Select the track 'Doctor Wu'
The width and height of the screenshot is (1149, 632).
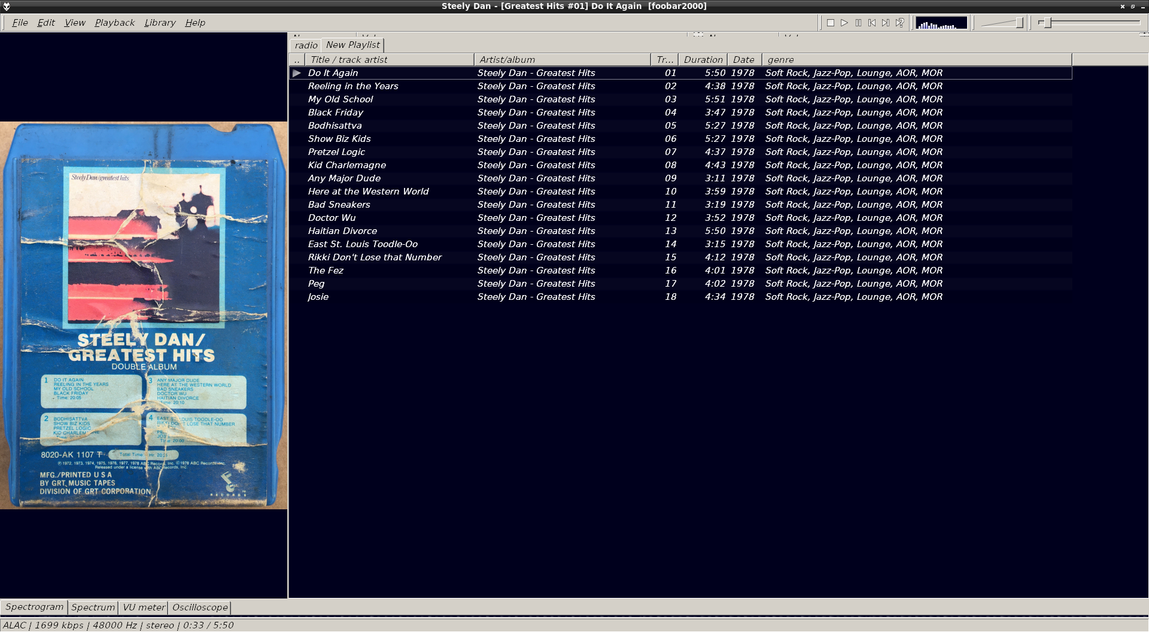pos(680,218)
